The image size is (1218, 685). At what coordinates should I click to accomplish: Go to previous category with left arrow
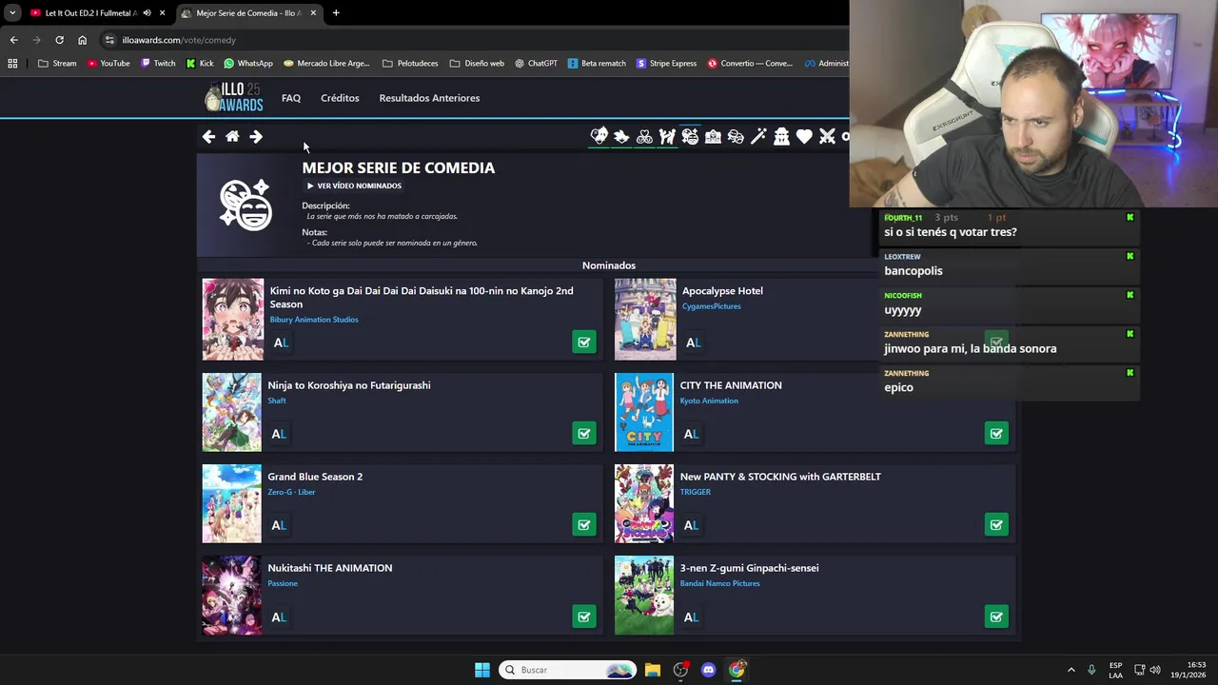(208, 136)
